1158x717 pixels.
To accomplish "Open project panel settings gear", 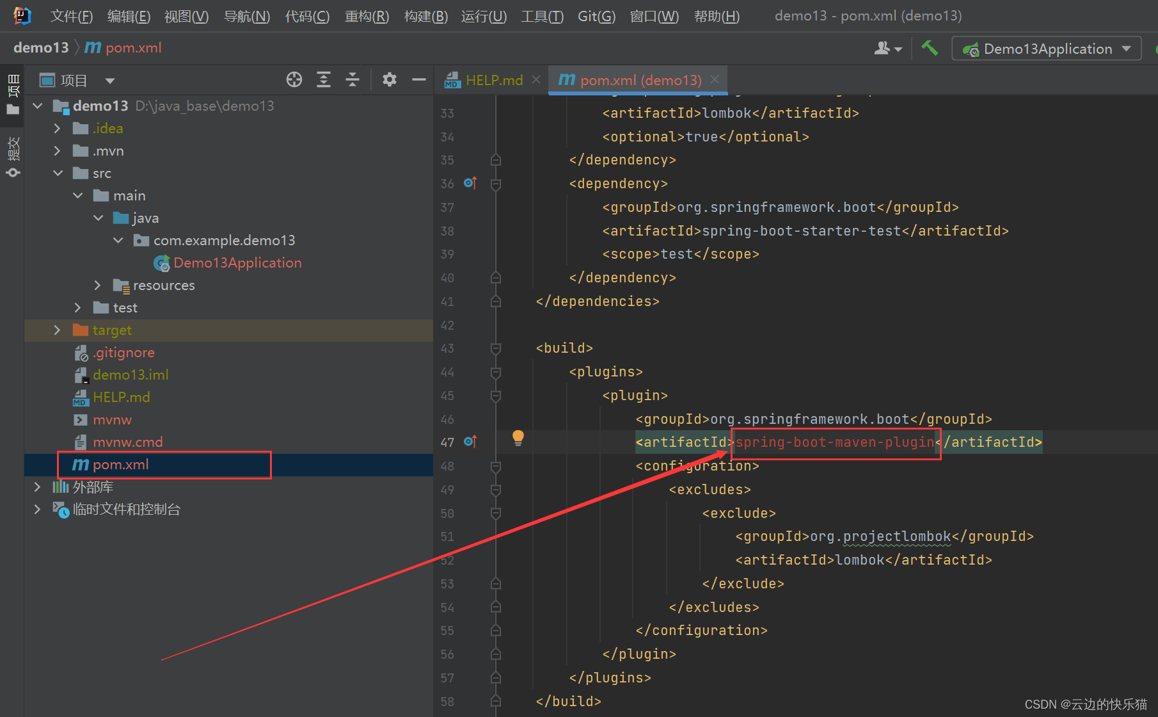I will (389, 80).
